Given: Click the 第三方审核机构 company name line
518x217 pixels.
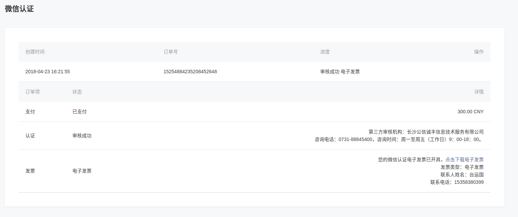Looking at the screenshot, I should coord(426,132).
